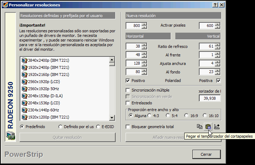Choose the Definido por el usuario option

tap(60, 127)
